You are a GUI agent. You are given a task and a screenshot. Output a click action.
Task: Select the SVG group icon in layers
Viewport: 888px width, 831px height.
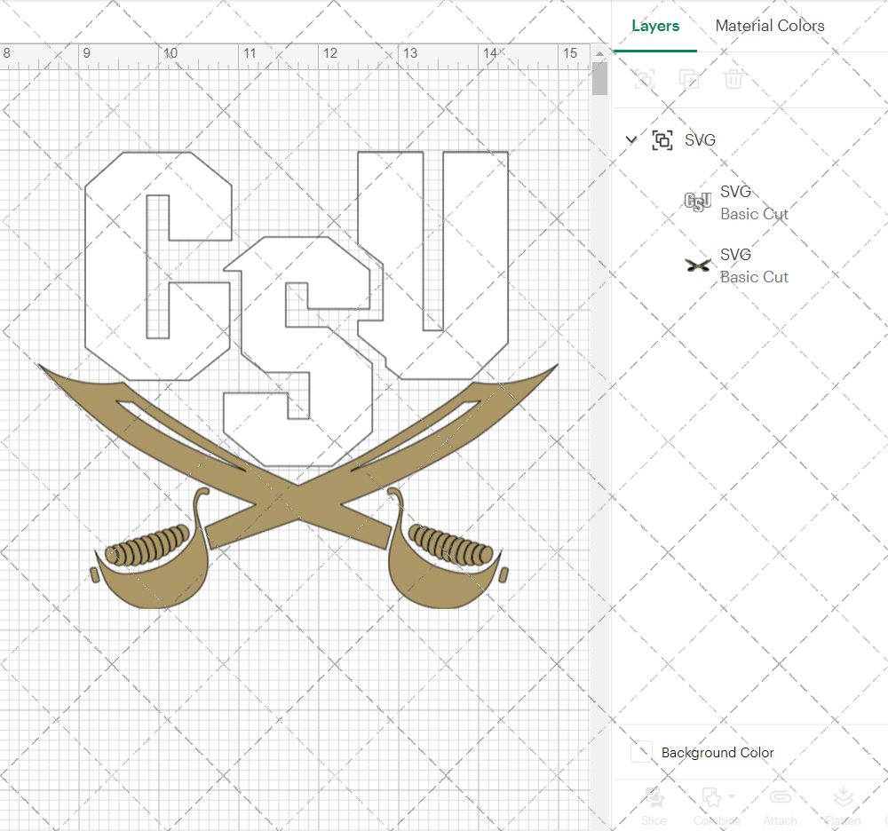coord(662,139)
